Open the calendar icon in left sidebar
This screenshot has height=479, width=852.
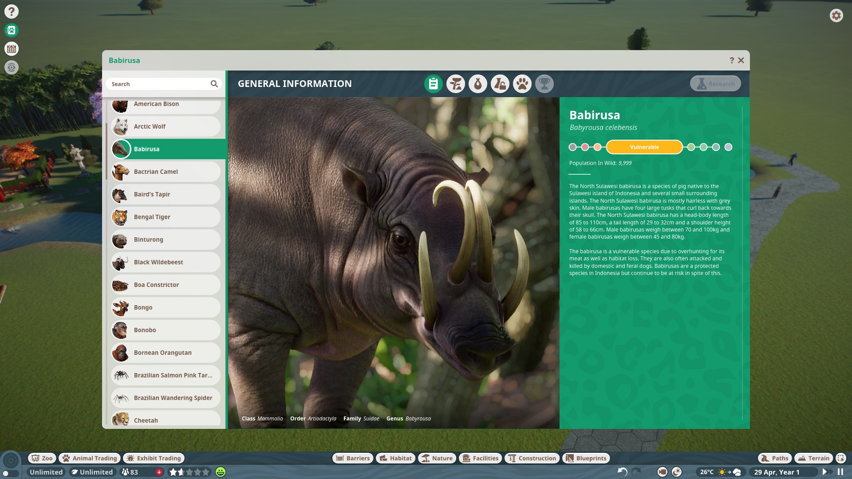coord(12,49)
